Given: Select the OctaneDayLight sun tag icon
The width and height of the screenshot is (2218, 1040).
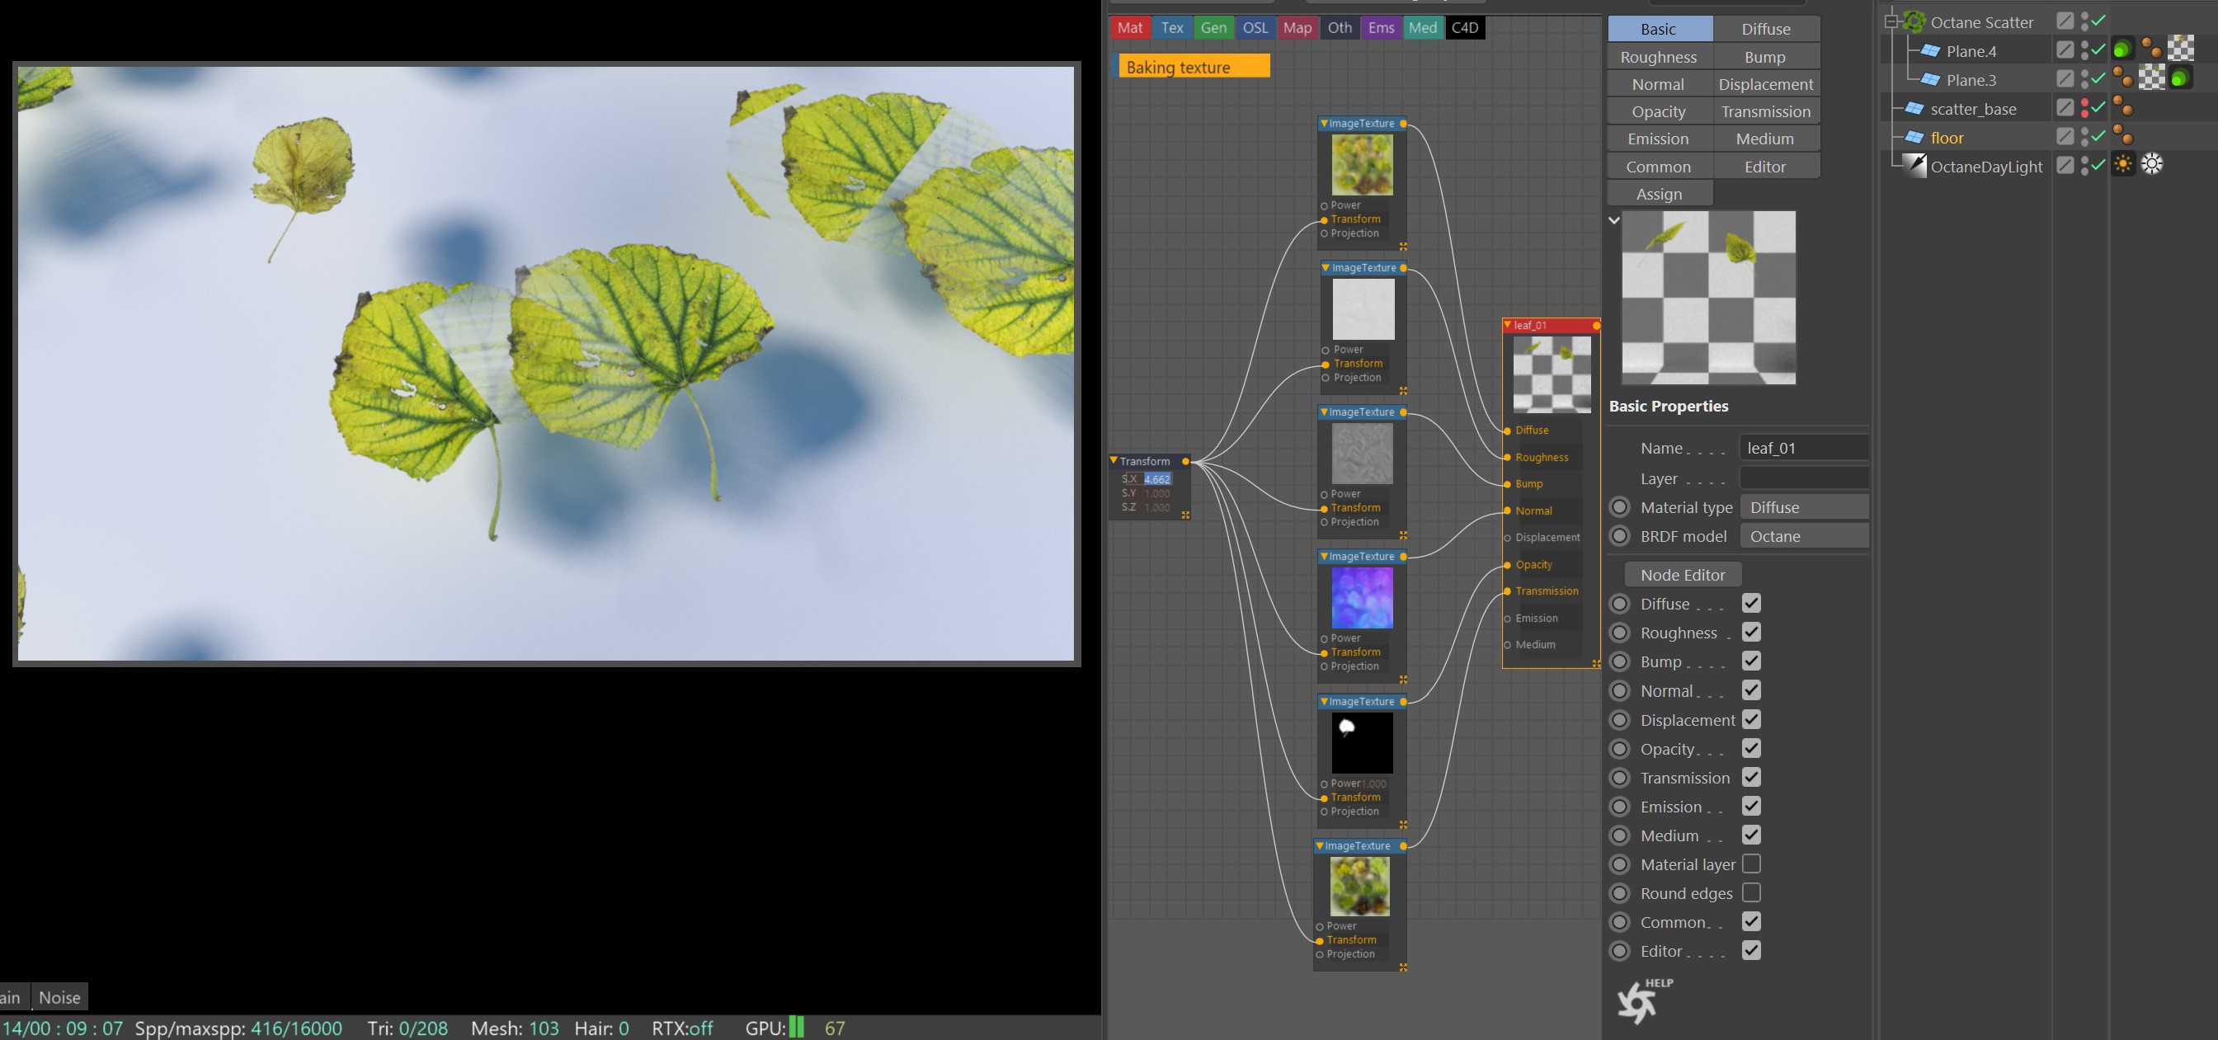Looking at the screenshot, I should (2123, 164).
